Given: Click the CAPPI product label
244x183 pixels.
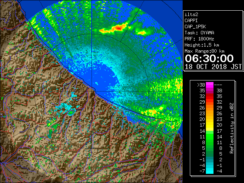Looking at the screenshot, I should coord(191,21).
